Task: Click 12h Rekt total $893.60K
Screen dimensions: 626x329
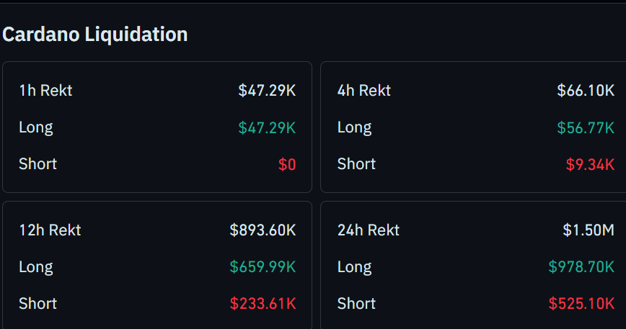Action: click(x=263, y=230)
